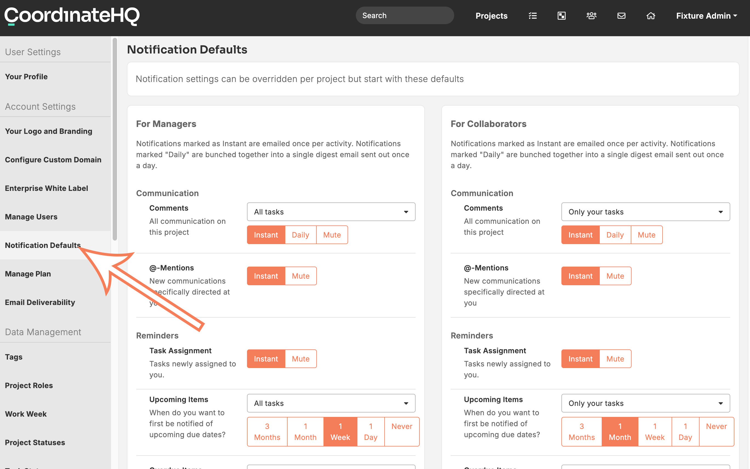Select Notification Defaults in sidebar
The width and height of the screenshot is (750, 469).
point(55,245)
